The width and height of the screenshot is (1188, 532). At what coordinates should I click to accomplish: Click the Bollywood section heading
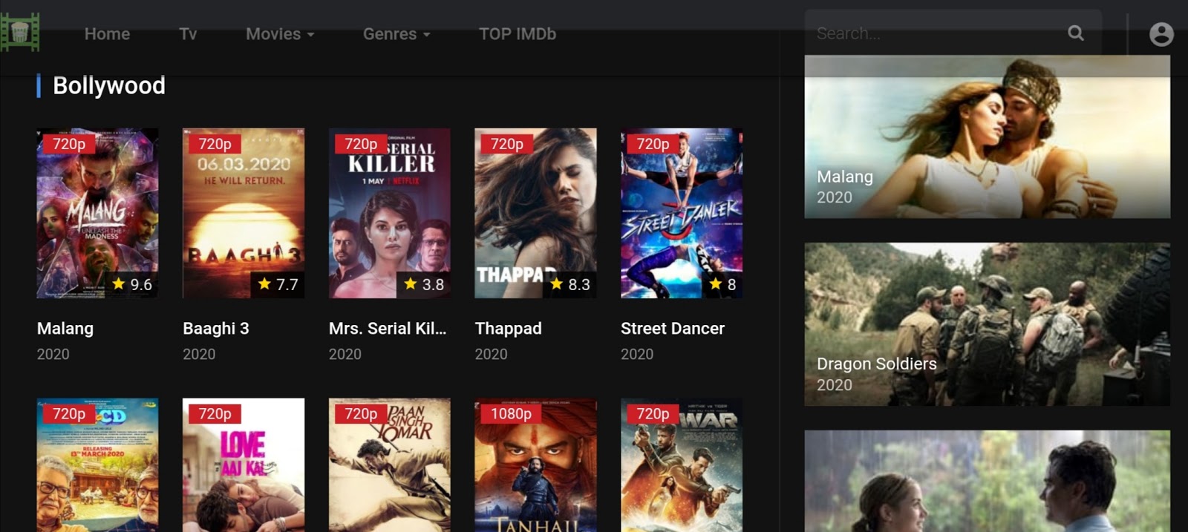pyautogui.click(x=109, y=86)
